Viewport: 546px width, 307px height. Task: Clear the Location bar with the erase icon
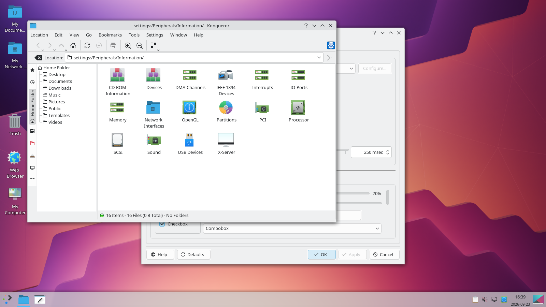[x=38, y=58]
